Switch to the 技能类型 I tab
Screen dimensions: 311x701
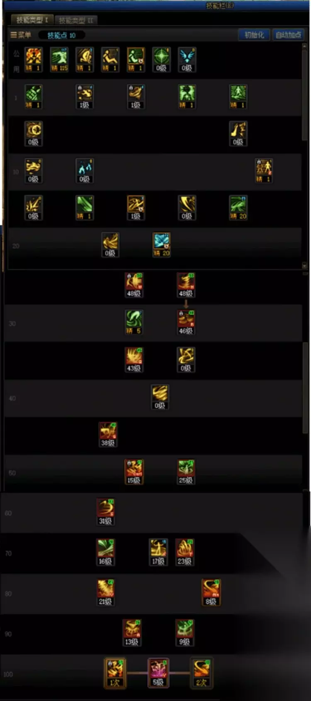click(32, 20)
